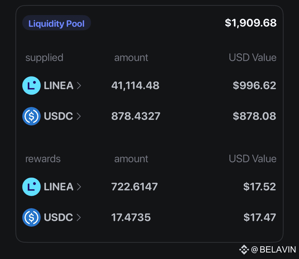Viewport: 299px width, 259px height.
Task: Expand the rewards USDC chevron arrow
Action: [x=79, y=217]
